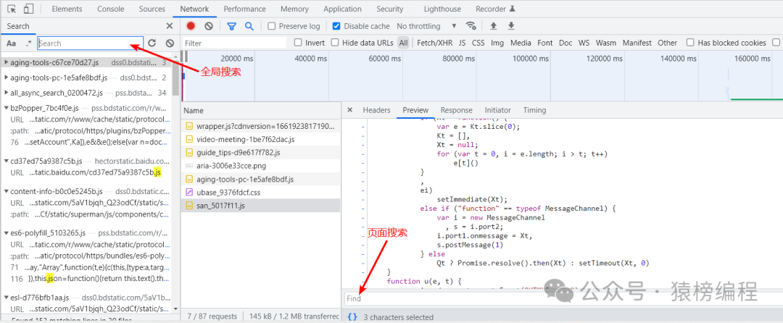The image size is (783, 323).
Task: Click the network Filter text field
Action: 234,43
